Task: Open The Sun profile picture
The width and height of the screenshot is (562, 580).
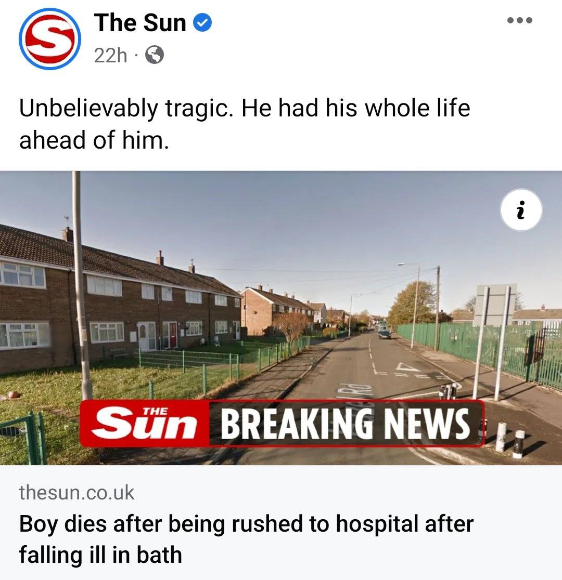Action: (x=49, y=39)
